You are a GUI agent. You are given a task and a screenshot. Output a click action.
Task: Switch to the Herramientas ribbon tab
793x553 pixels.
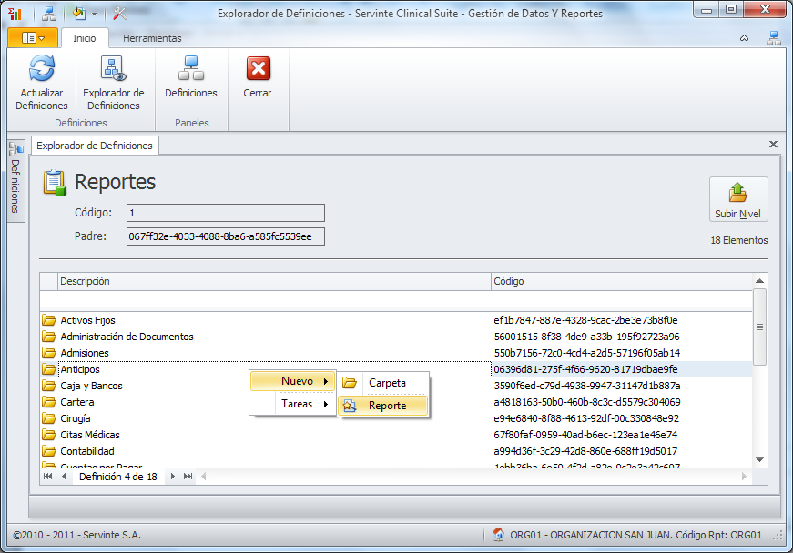152,38
